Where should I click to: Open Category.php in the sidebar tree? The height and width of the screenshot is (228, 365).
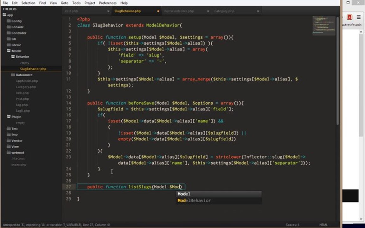(26, 87)
